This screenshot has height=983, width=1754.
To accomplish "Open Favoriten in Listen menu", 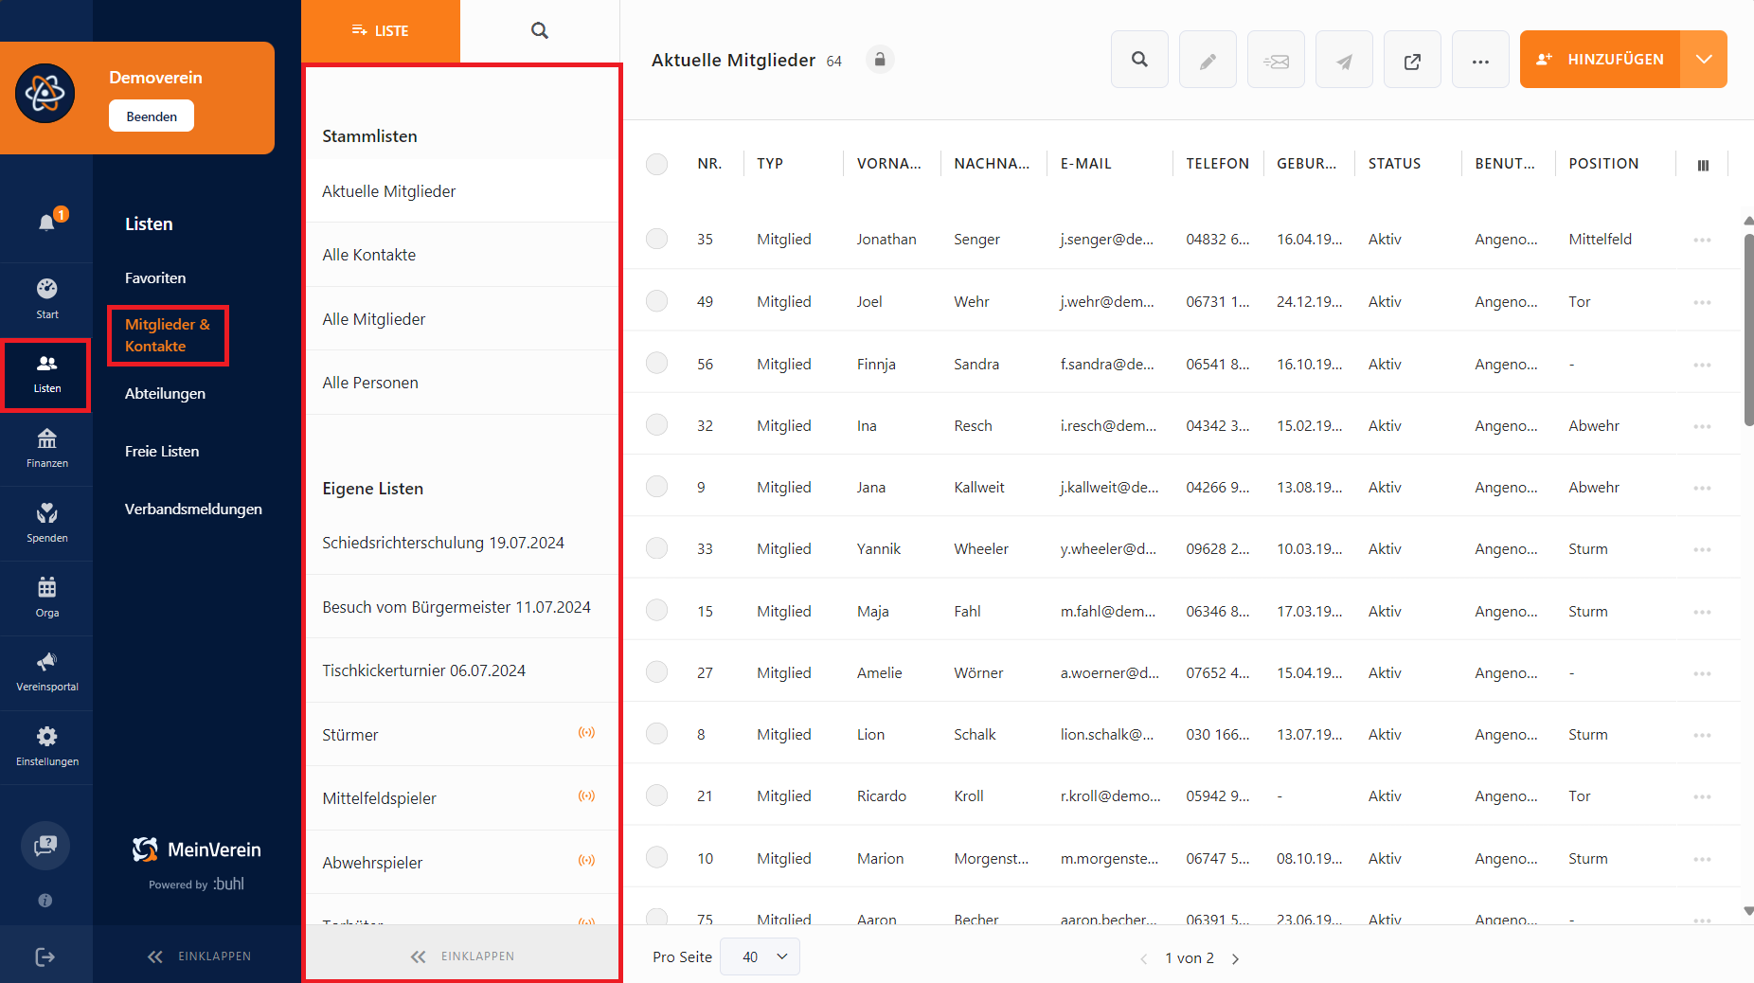I will coord(155,278).
